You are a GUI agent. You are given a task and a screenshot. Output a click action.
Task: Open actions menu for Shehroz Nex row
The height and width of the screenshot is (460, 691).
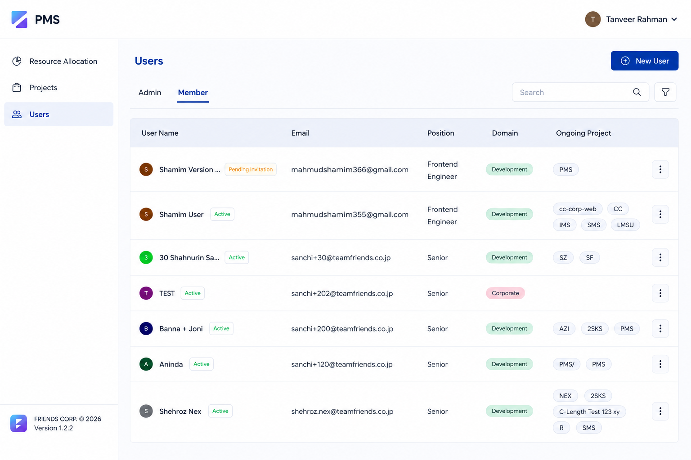tap(660, 411)
